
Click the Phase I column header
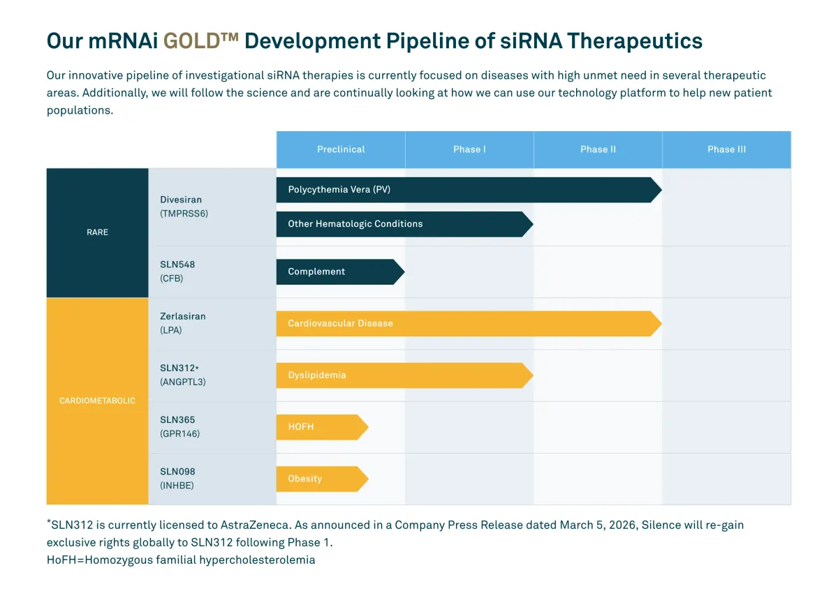click(469, 149)
